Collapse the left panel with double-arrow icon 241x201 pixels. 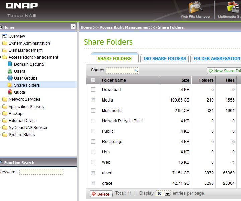coord(73,27)
